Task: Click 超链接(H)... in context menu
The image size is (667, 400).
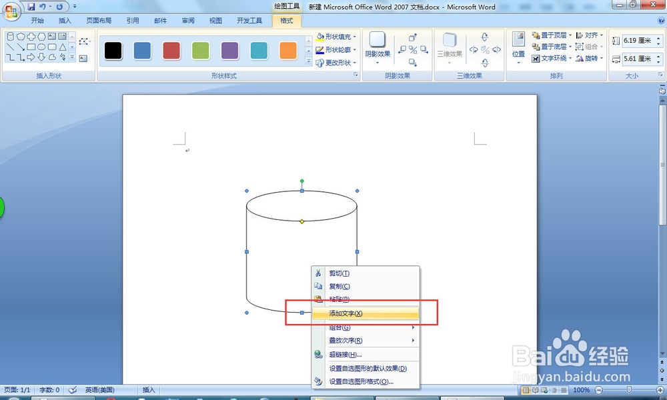Action: (366, 355)
